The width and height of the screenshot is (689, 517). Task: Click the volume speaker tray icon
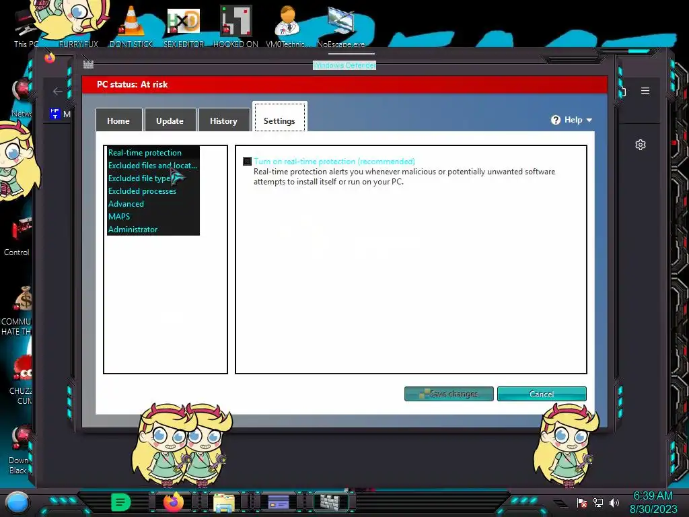click(614, 502)
